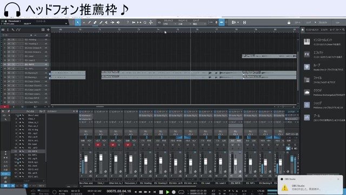
Task: Click the Q quantize icon
Action: [145, 22]
